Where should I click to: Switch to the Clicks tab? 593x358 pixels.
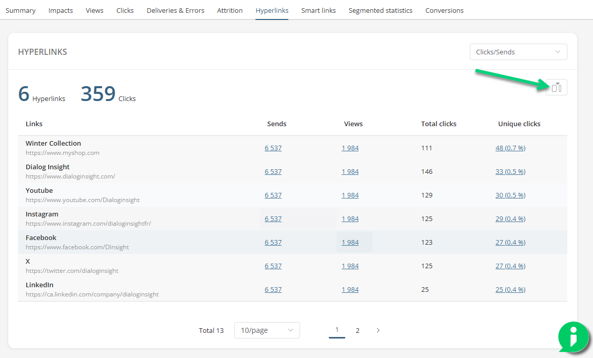tap(125, 11)
